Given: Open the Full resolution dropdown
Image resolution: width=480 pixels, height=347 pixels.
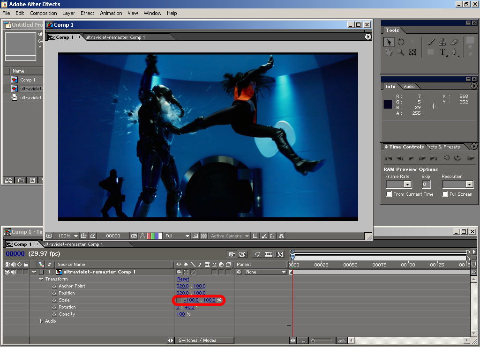Looking at the screenshot, I should point(178,236).
